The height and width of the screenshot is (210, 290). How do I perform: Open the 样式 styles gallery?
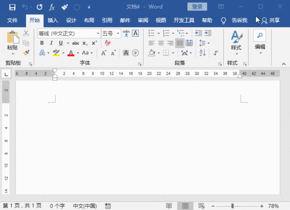tap(236, 42)
